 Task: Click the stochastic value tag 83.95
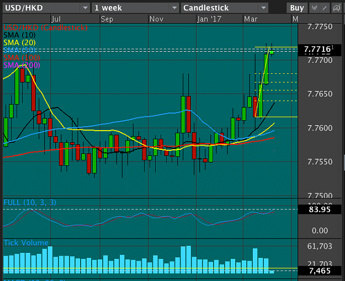[x=320, y=209]
